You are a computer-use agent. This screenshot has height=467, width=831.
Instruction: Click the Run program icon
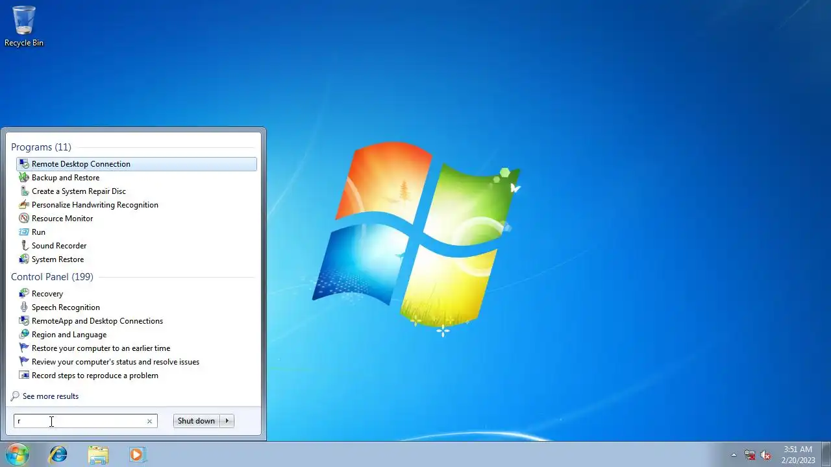point(24,232)
